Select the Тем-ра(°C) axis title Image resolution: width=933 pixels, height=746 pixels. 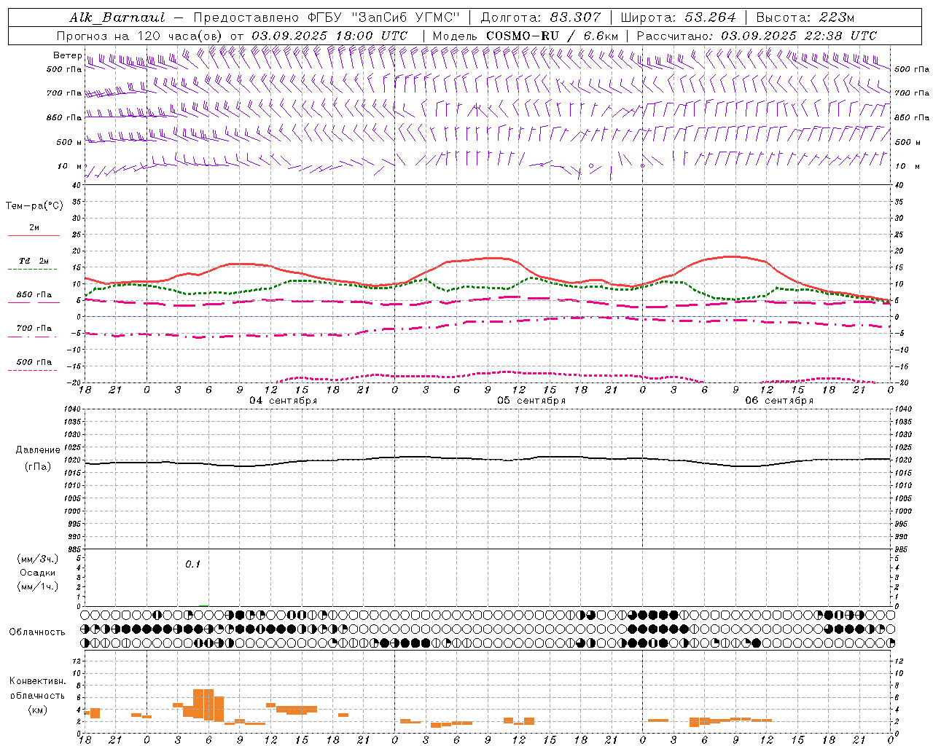(x=34, y=206)
